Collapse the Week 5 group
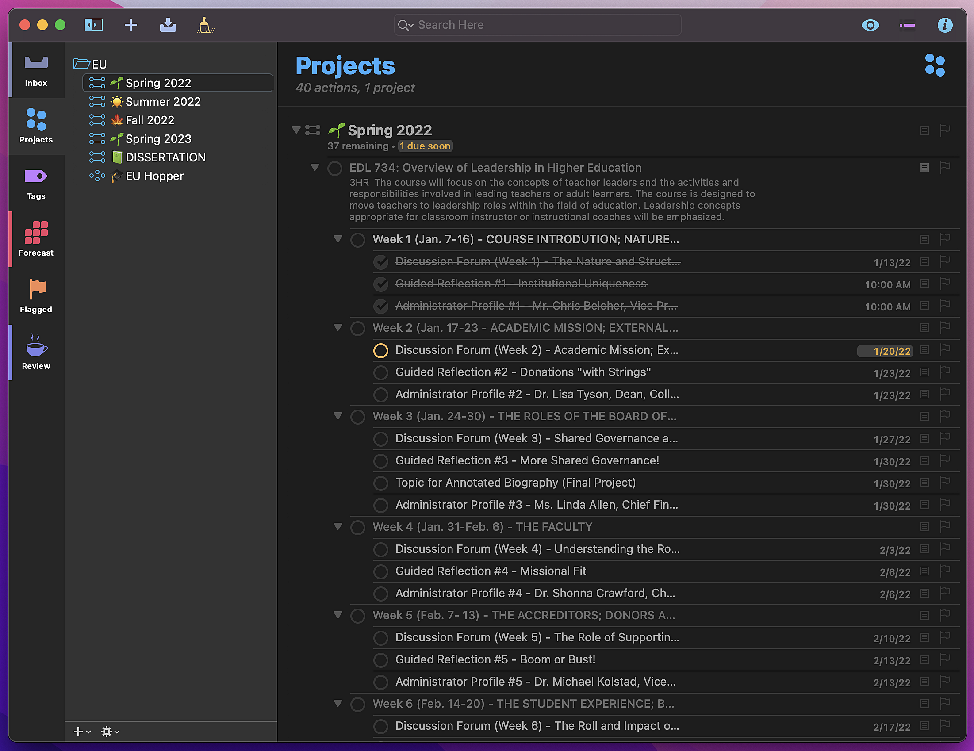The width and height of the screenshot is (974, 751). (338, 615)
